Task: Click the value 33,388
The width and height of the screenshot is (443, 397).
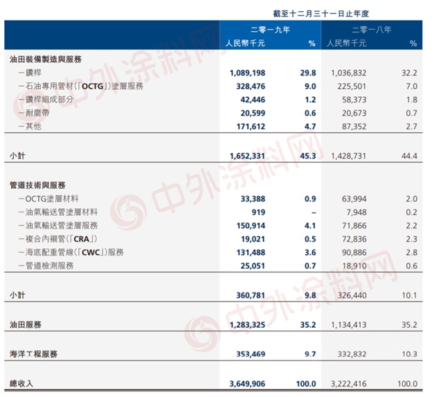Action: pyautogui.click(x=253, y=198)
